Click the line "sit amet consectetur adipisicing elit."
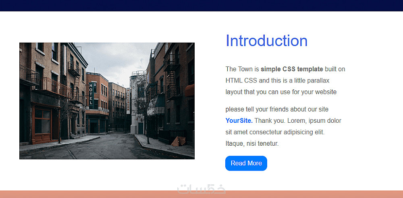 275,132
